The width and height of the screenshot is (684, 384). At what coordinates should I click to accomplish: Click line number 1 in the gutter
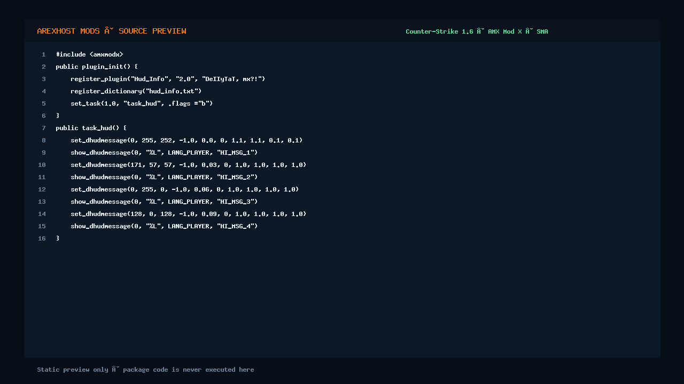pos(44,54)
